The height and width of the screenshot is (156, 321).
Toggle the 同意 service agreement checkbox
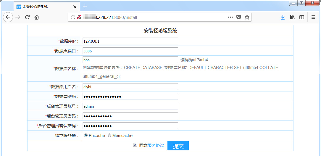pyautogui.click(x=135, y=145)
